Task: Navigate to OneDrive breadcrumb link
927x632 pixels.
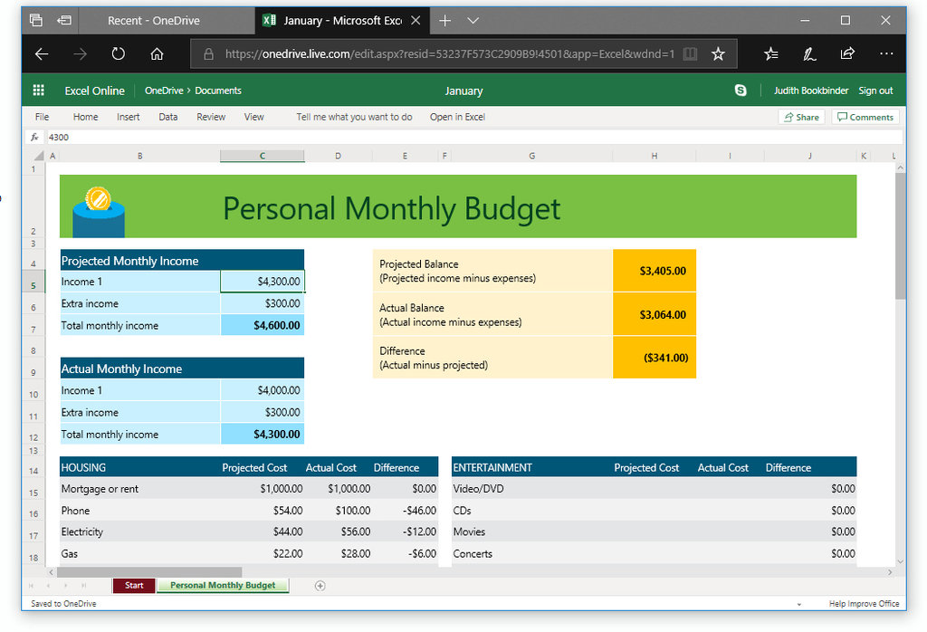Action: tap(164, 91)
